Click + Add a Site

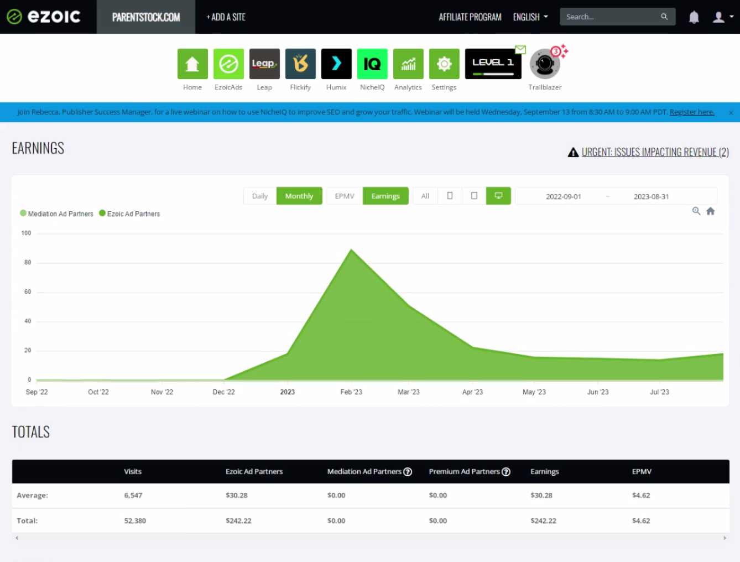[226, 17]
